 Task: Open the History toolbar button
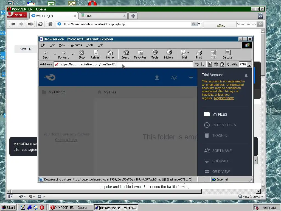pos(169,55)
